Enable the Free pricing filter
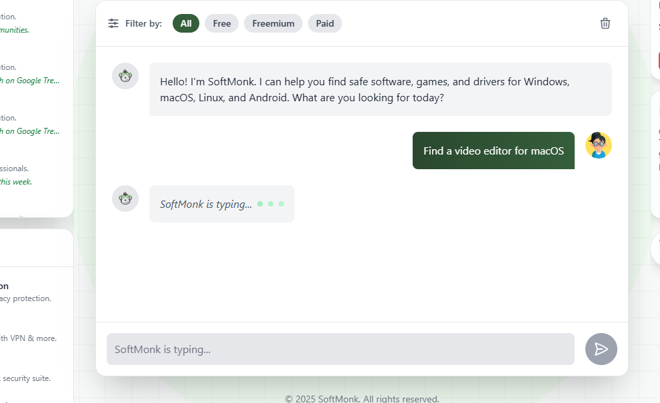Viewport: 660px width, 403px height. point(221,23)
